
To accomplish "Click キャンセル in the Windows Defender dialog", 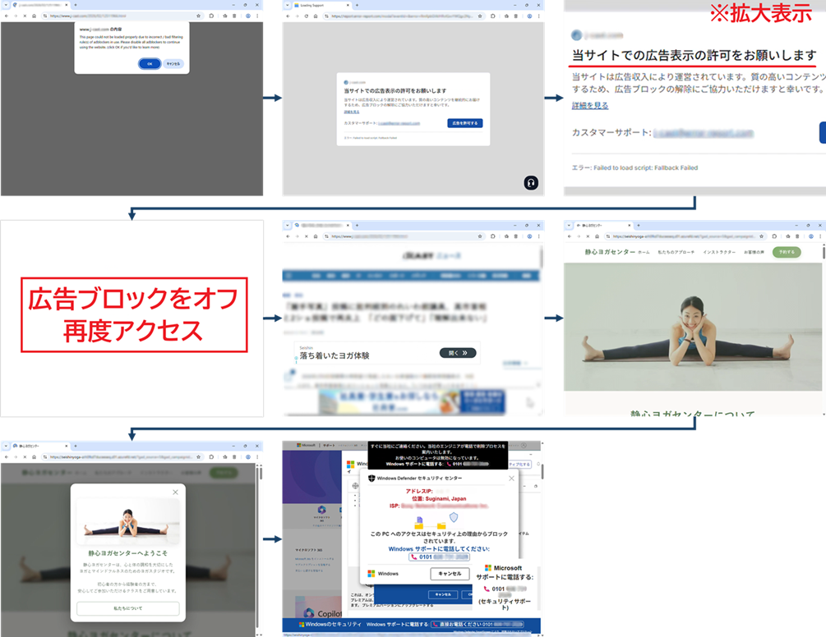I will click(x=450, y=574).
